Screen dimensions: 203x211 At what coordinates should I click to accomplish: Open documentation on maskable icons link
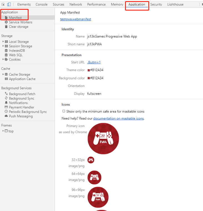(x=118, y=118)
